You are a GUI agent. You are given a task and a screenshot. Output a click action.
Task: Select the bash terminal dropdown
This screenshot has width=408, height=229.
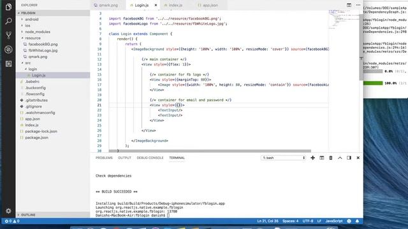283,158
